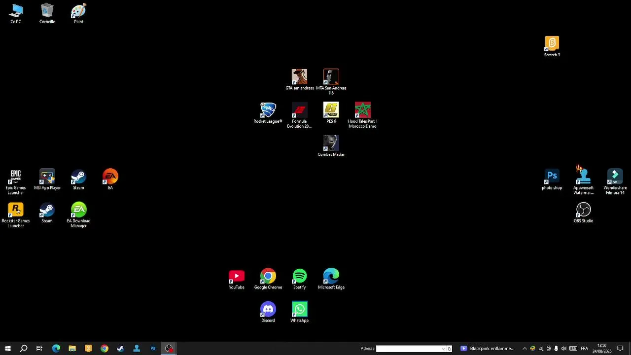Select the Microsoft Edge desktop shortcut
Viewport: 631px width, 355px height.
[331, 279]
